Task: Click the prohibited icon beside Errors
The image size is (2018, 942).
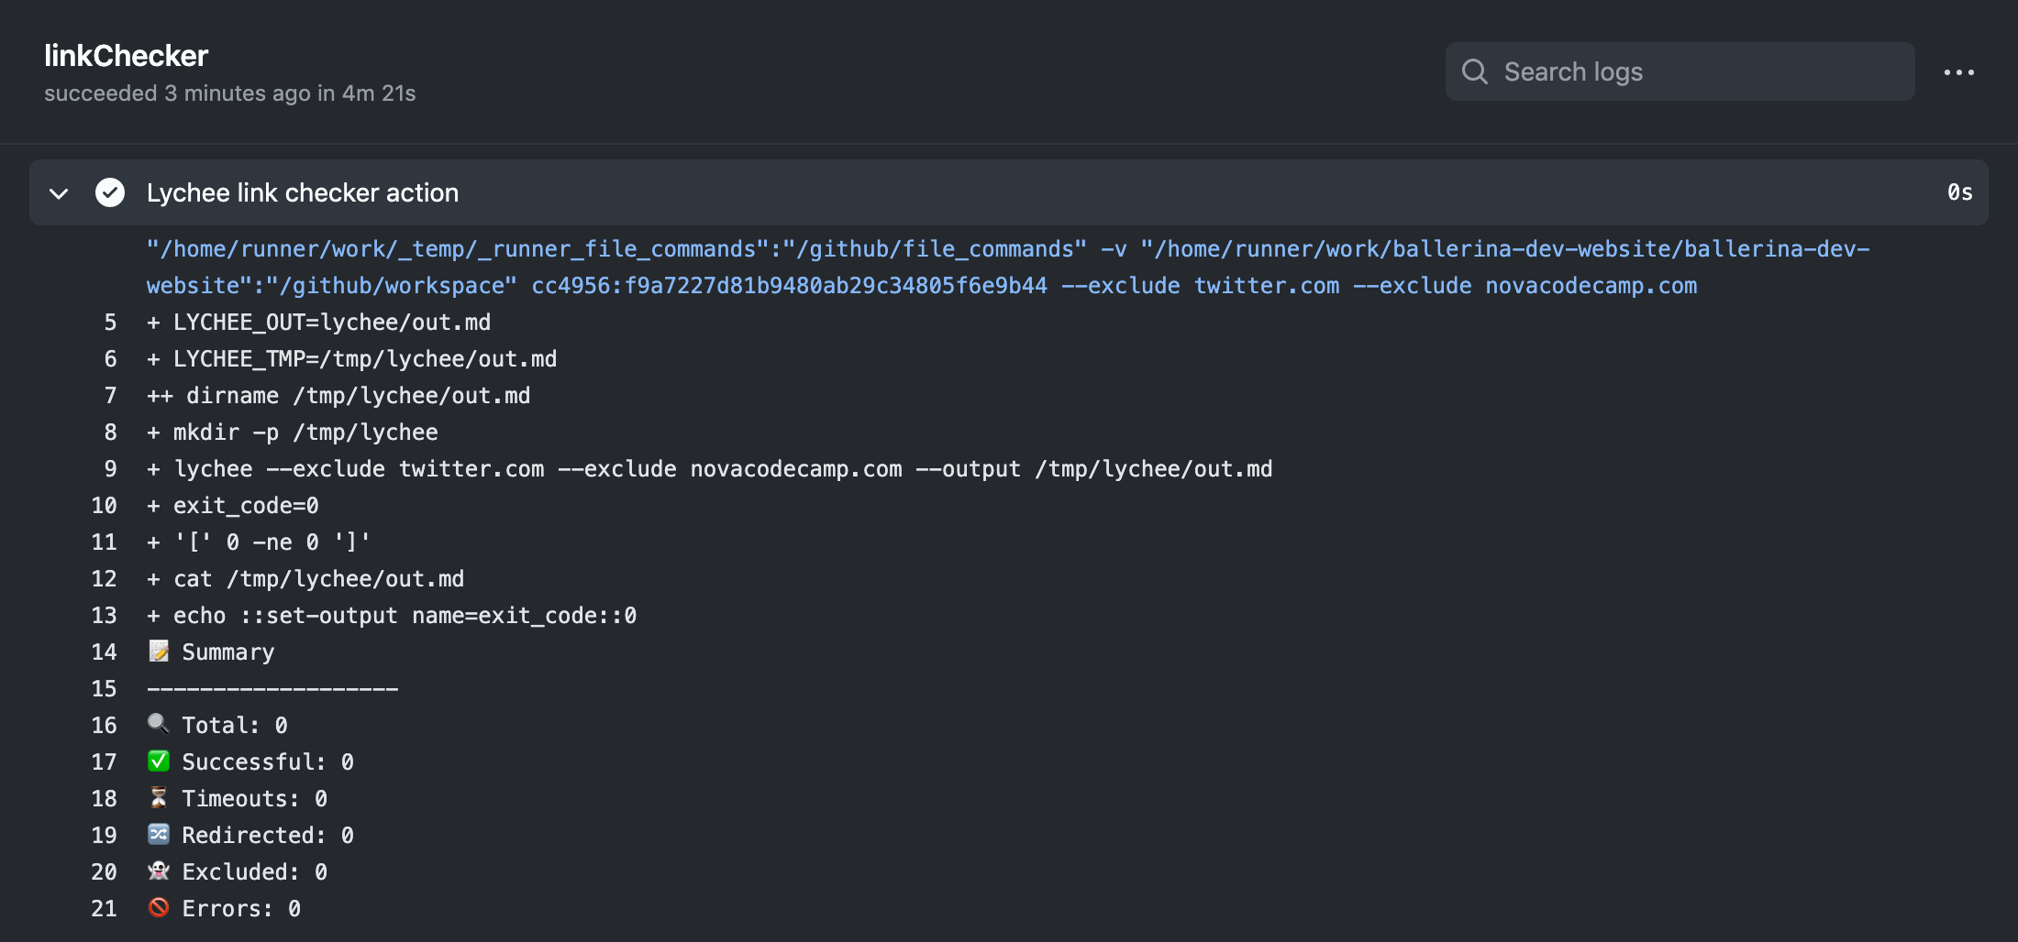Action: tap(159, 907)
